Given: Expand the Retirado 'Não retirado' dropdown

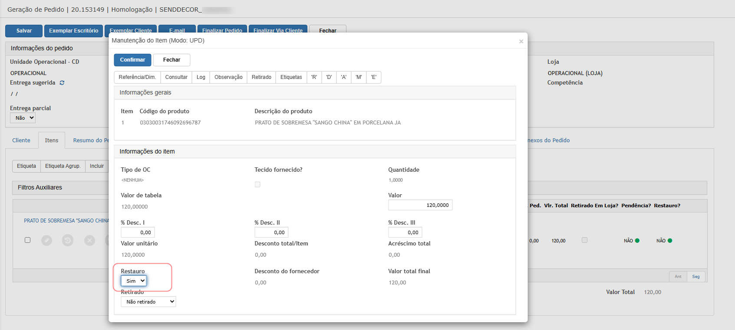Looking at the screenshot, I should (148, 302).
